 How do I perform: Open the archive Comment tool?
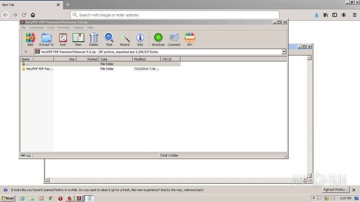[174, 39]
